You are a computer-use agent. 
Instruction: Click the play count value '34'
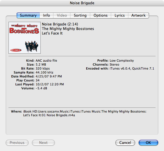tap(38, 80)
